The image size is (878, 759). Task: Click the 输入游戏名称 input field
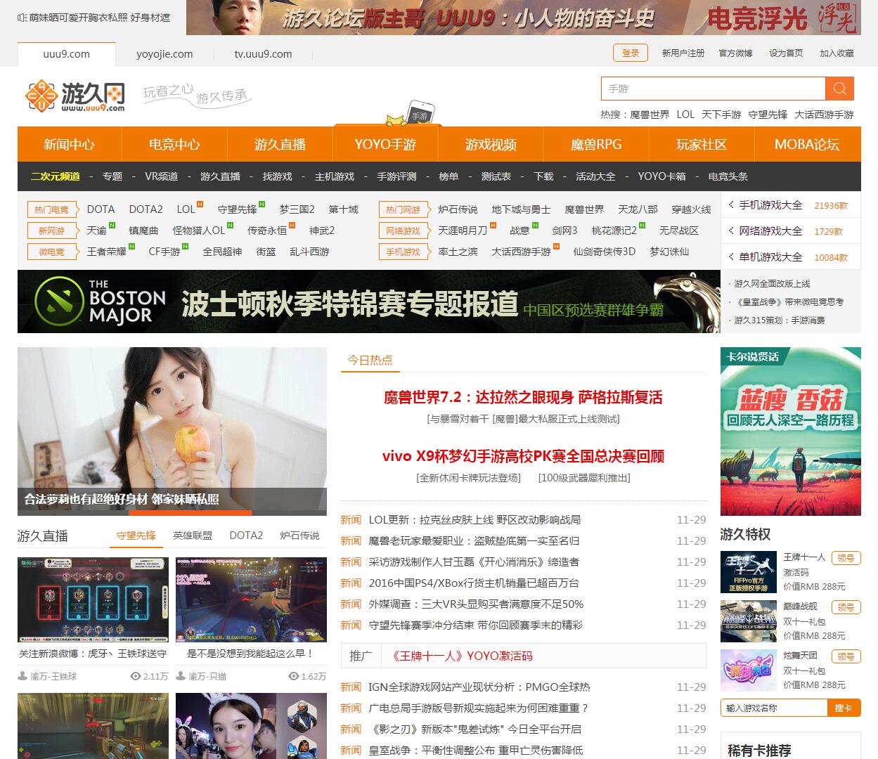tap(774, 708)
